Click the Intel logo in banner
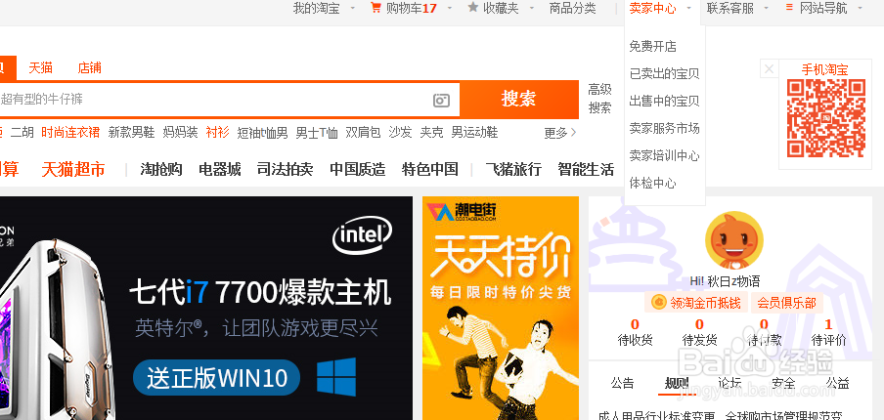Image resolution: width=884 pixels, height=420 pixels. 362,235
